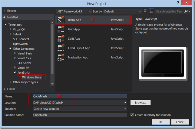Click the Fixed Layout App name text
This screenshot has height=129, width=195.
[79, 48]
